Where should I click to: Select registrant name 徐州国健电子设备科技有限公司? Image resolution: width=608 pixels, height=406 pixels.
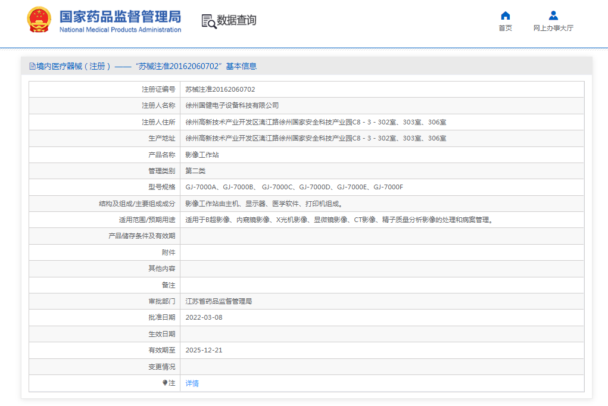(232, 106)
